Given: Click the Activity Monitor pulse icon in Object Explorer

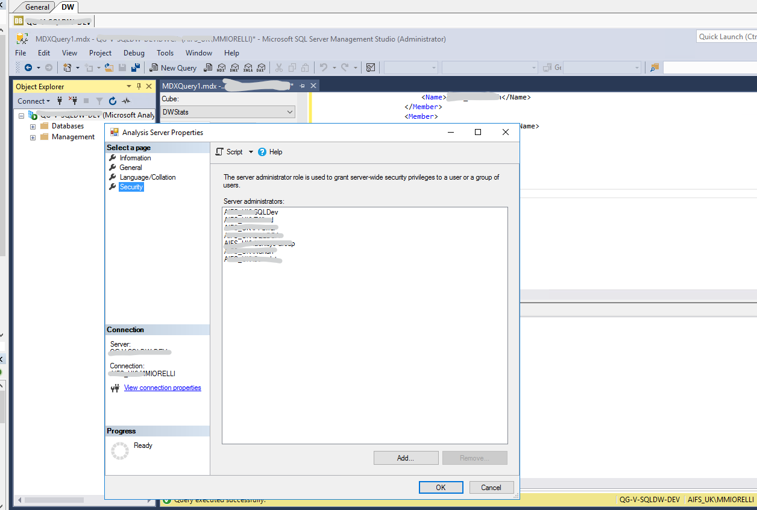Looking at the screenshot, I should [126, 101].
